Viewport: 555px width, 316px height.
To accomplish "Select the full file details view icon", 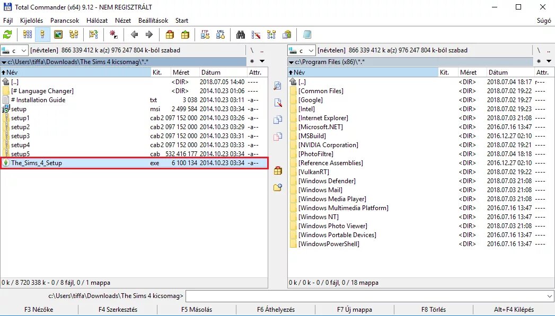I will point(42,34).
